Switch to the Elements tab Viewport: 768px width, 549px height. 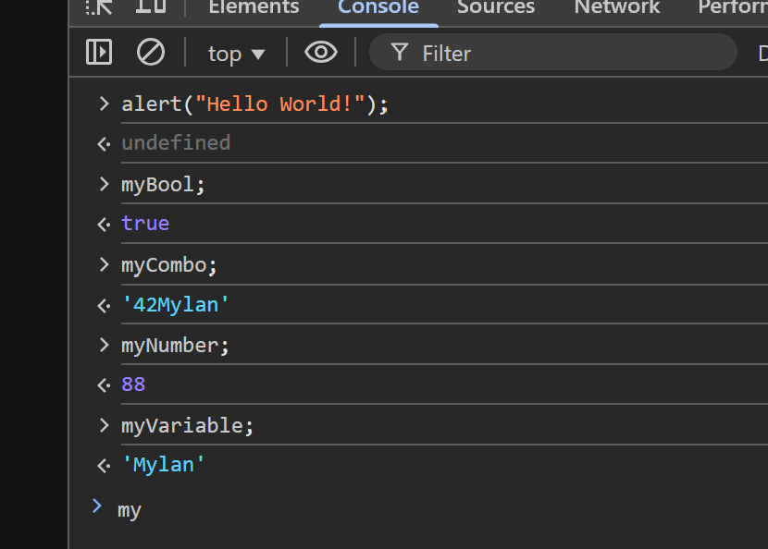[253, 9]
